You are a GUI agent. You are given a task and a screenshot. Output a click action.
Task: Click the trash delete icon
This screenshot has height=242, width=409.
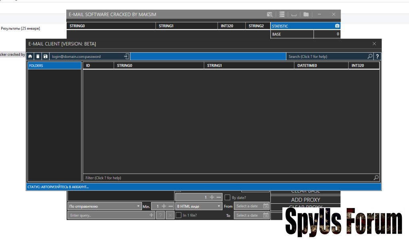pos(38,57)
